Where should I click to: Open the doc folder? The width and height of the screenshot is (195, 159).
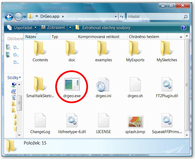pos(72,51)
